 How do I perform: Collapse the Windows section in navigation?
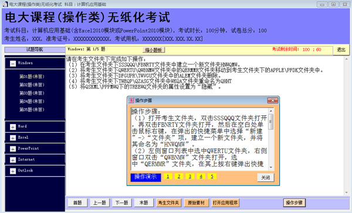pos(13,64)
